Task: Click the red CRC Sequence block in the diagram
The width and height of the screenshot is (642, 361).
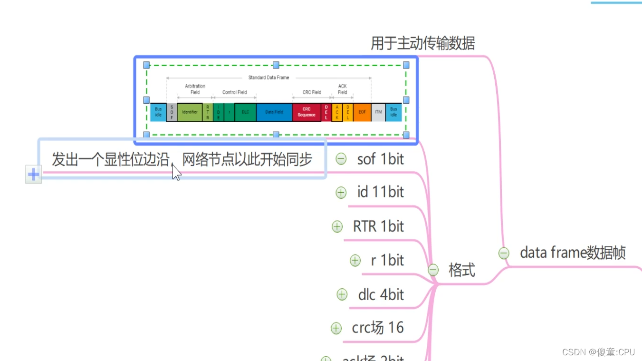Action: (x=307, y=112)
